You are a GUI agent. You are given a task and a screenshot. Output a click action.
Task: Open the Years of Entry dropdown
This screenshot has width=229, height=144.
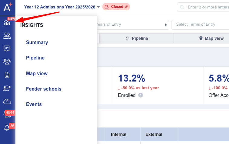132,24
